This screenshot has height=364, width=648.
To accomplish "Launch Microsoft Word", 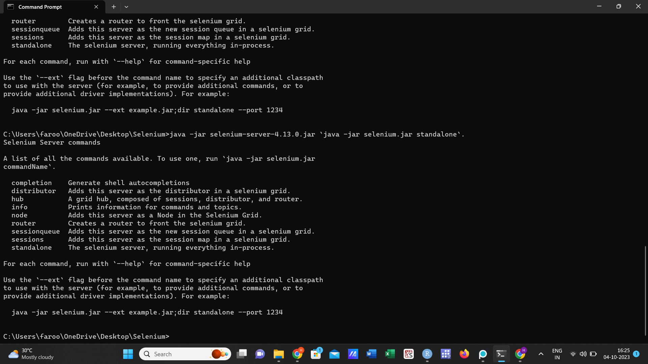I will (371, 354).
